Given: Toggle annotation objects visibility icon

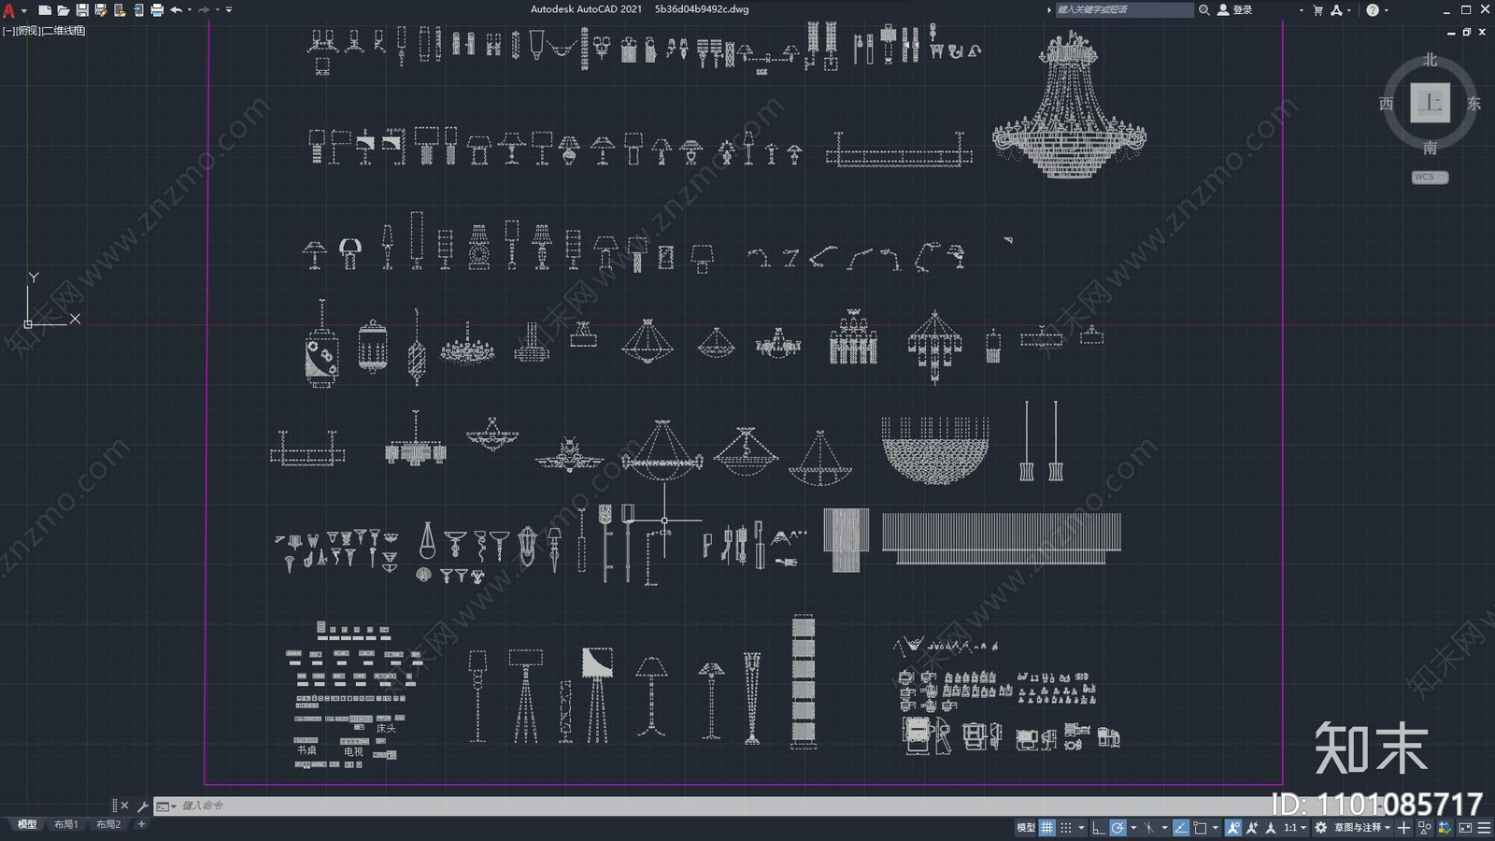Looking at the screenshot, I should coord(1233,828).
